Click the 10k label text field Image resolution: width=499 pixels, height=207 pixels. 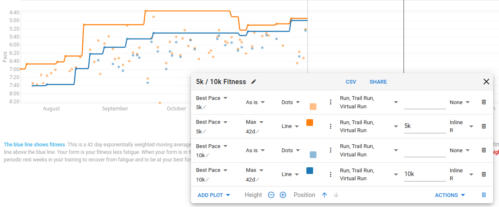(425, 174)
